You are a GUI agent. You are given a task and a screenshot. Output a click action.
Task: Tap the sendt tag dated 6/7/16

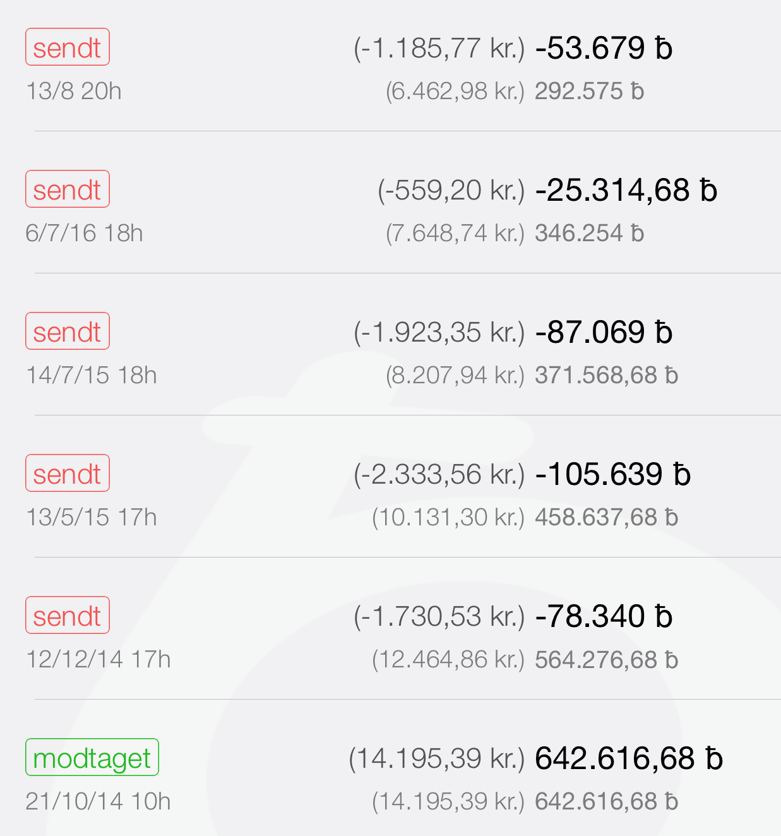[x=68, y=189]
